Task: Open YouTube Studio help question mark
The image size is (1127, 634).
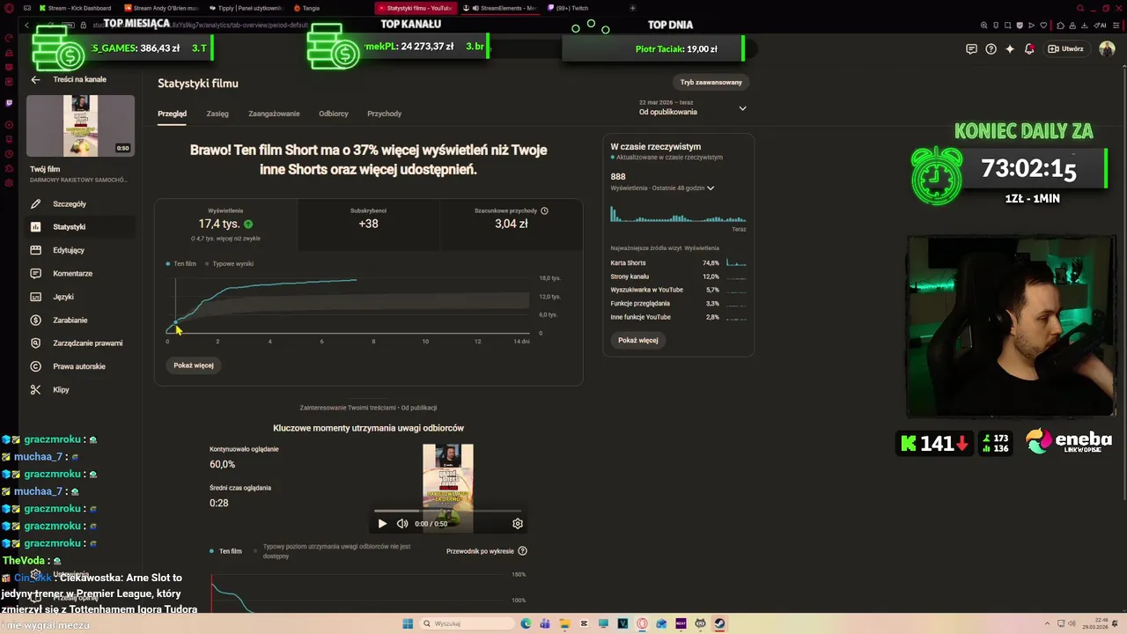Action: click(991, 49)
